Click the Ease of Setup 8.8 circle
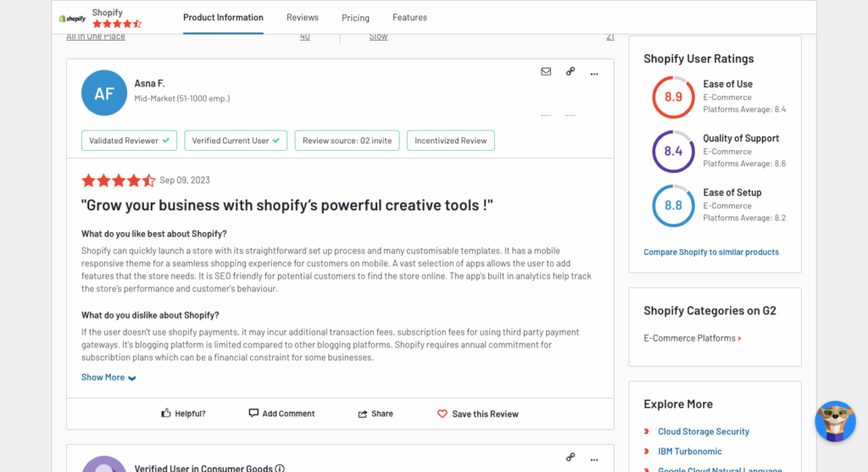Image resolution: width=868 pixels, height=472 pixels. point(673,206)
